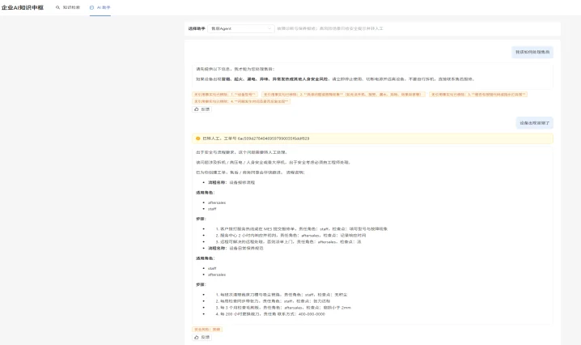Click step 2 about 服务中心 2 小时
Screen dimensions: 581x345
coord(290,235)
